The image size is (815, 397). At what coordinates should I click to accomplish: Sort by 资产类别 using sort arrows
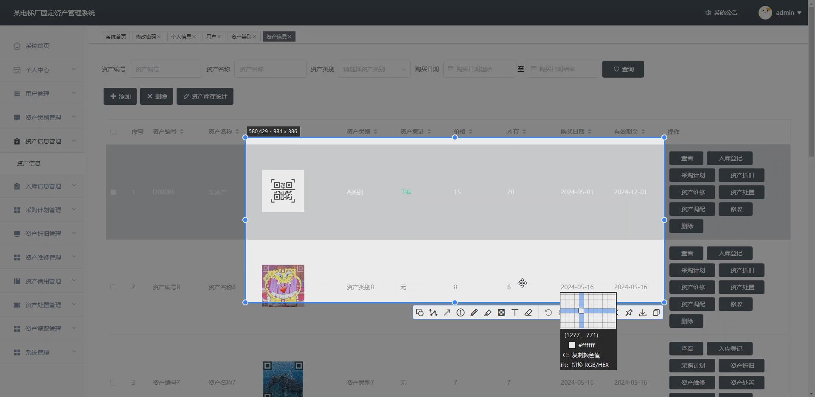coord(376,132)
